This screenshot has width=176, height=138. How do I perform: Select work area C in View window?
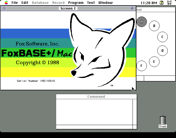(163, 37)
